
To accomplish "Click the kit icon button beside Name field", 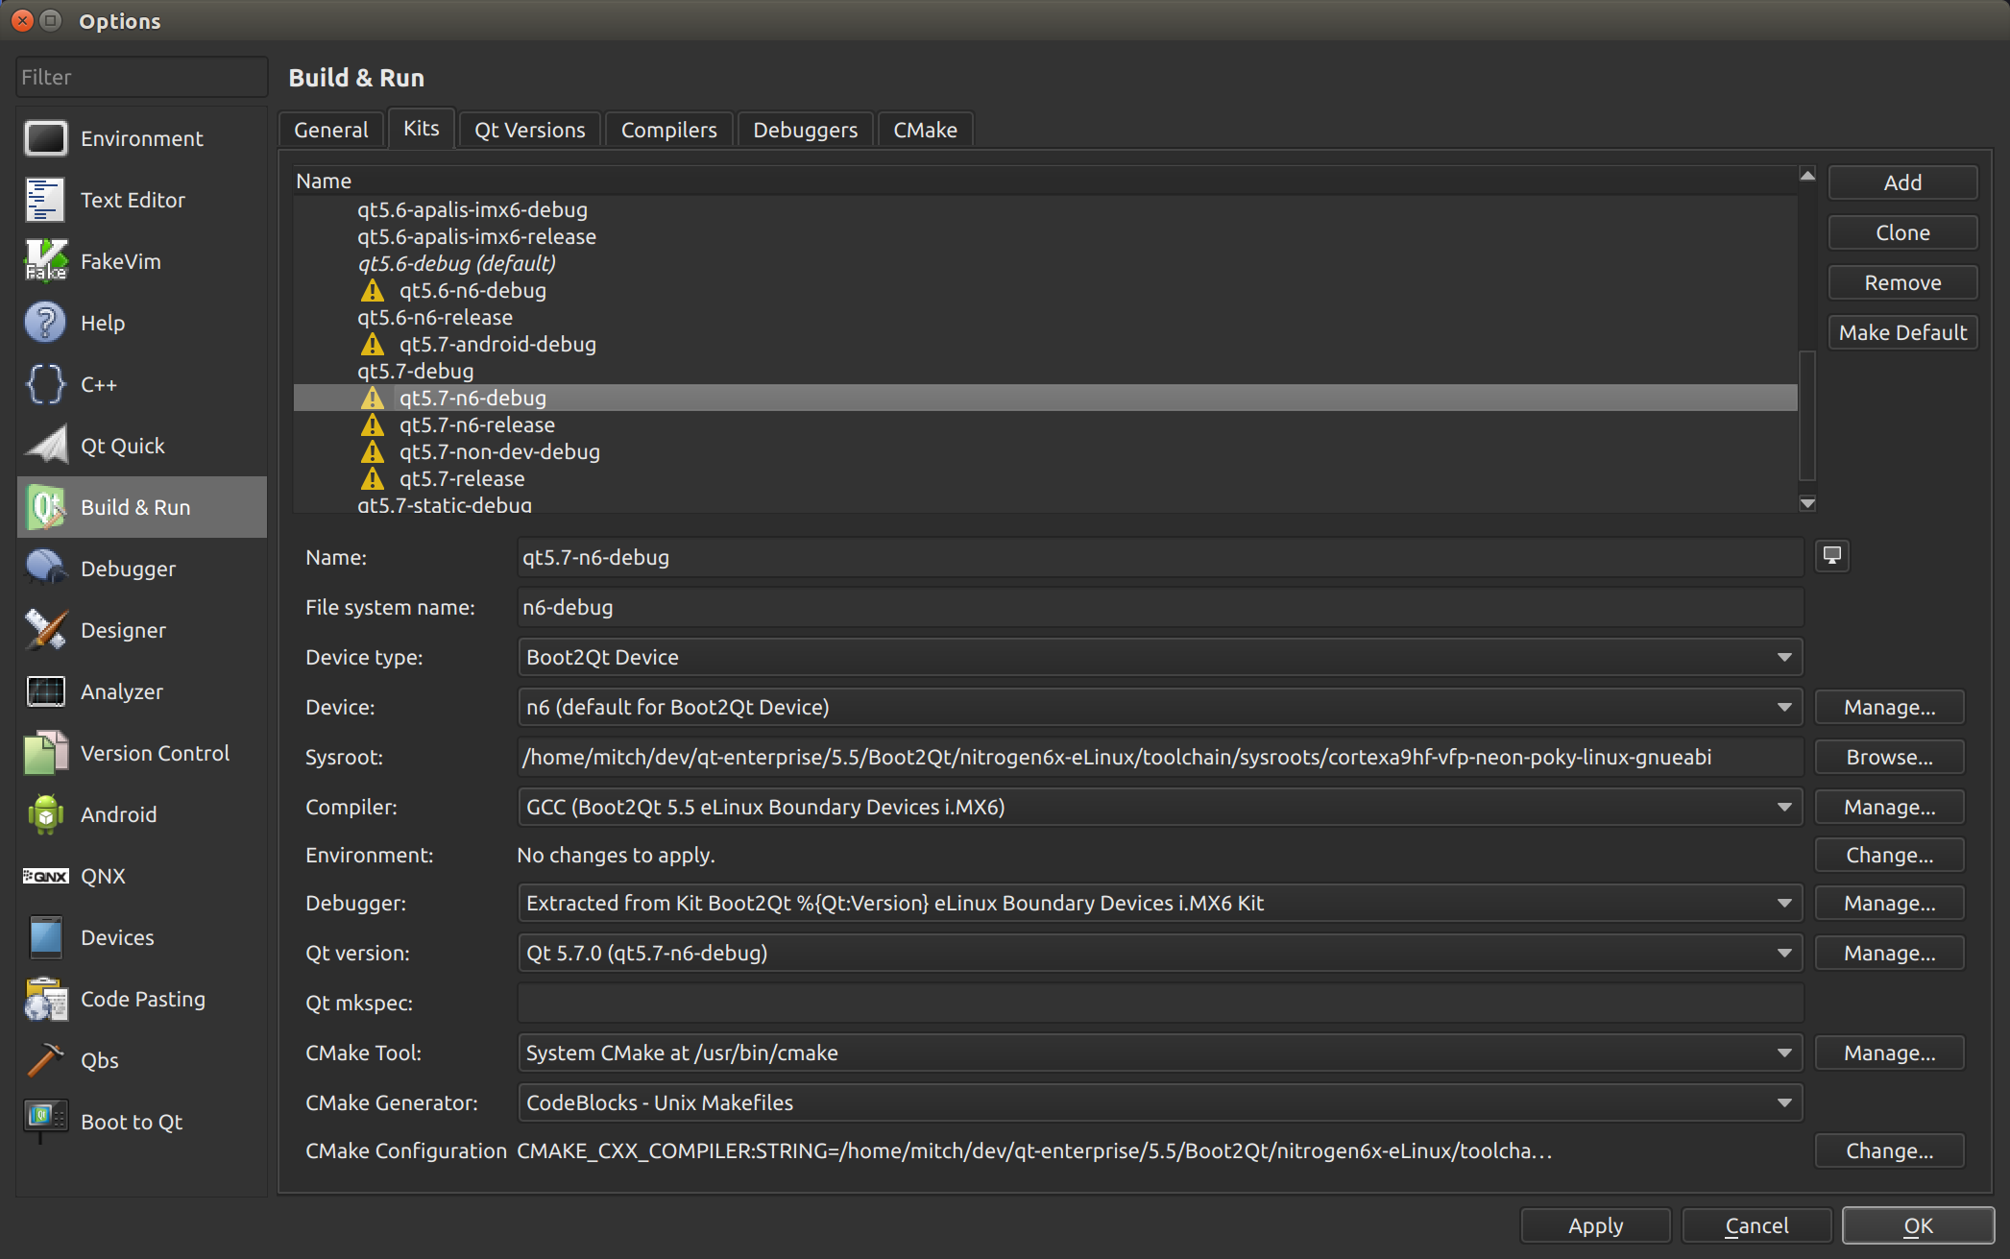I will coord(1831,556).
